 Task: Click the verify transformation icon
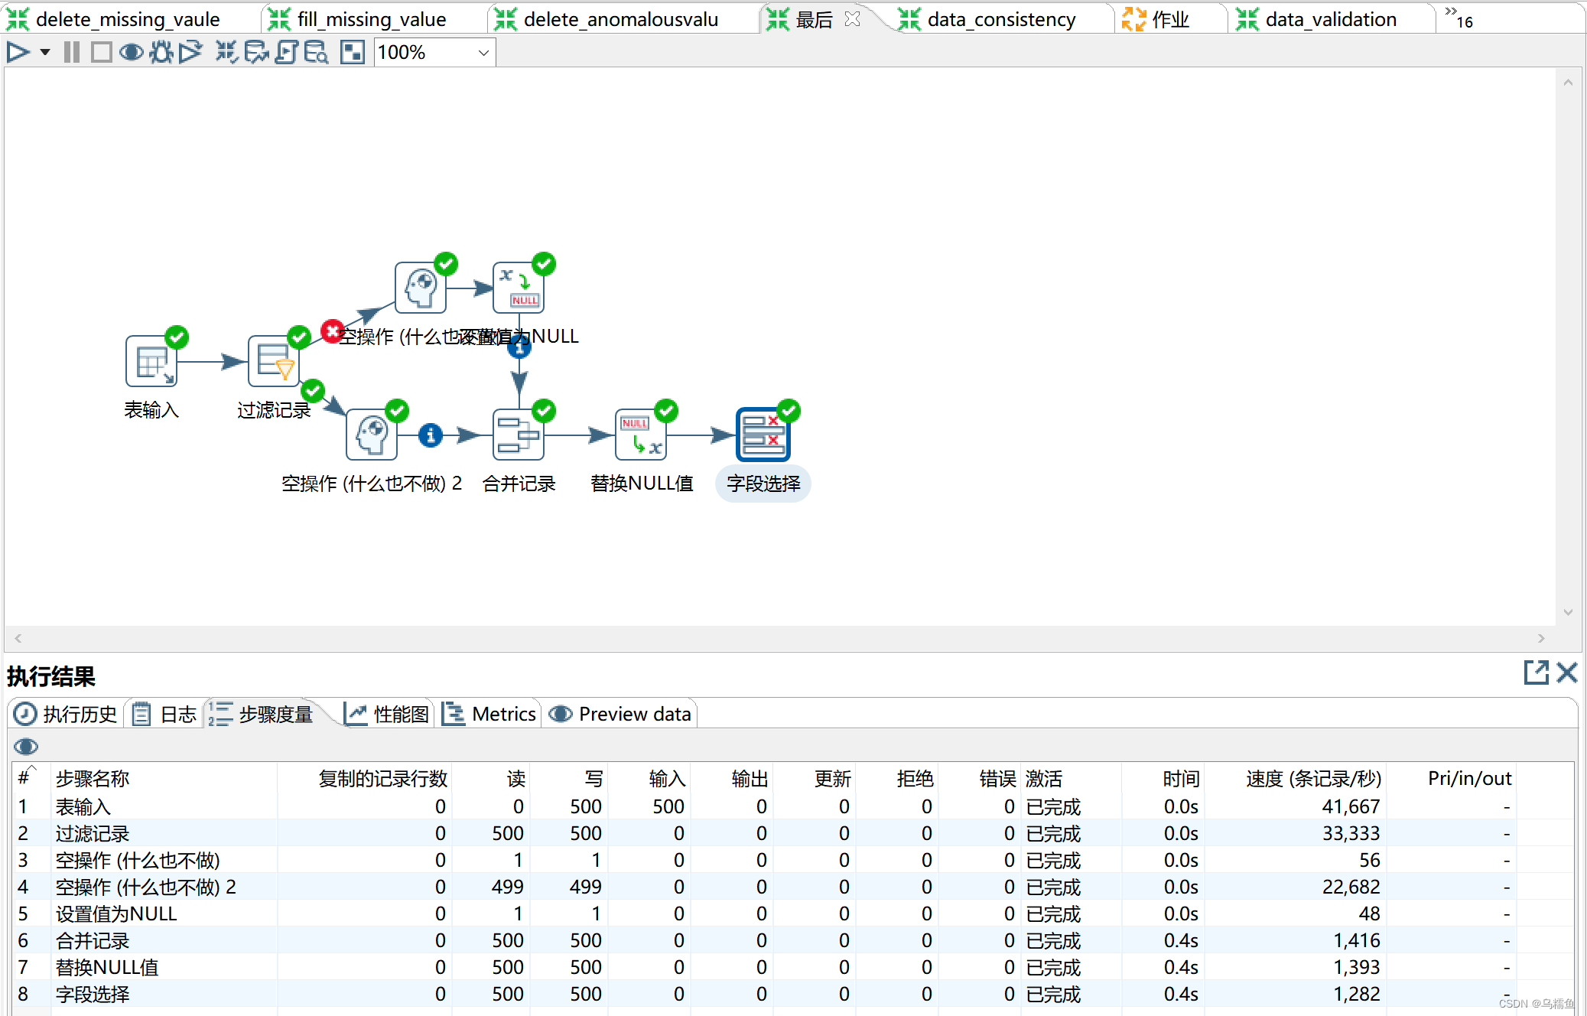(x=226, y=52)
